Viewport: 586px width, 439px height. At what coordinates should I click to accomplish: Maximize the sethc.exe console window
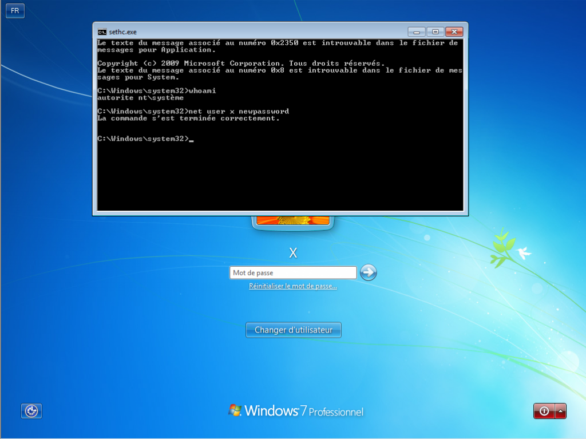tap(436, 31)
